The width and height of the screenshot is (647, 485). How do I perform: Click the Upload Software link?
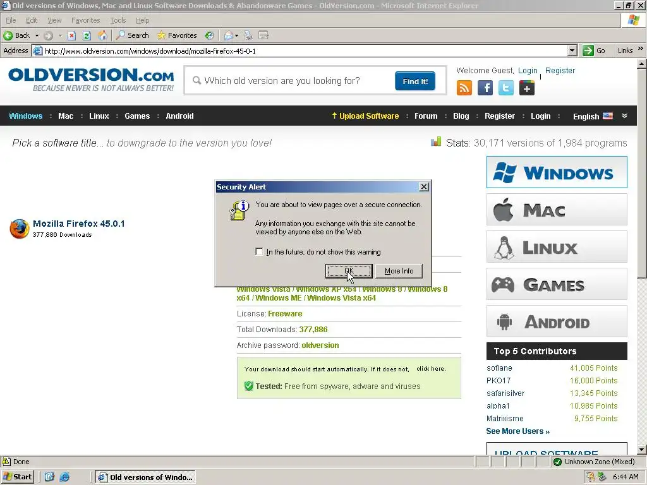tap(366, 116)
